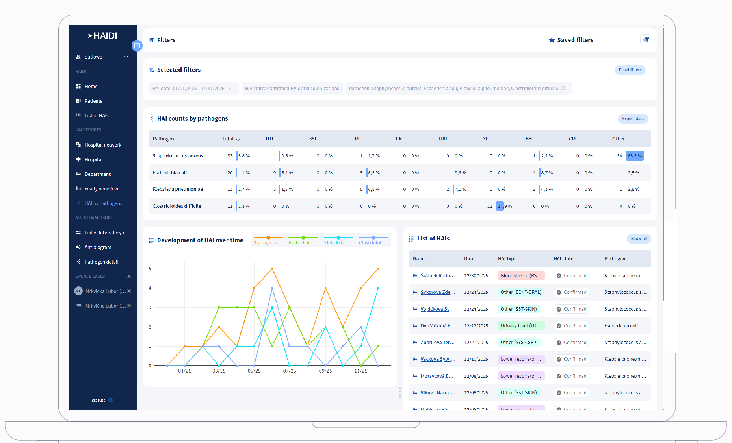Toggle Escherichia series in chart legend

tap(303, 240)
